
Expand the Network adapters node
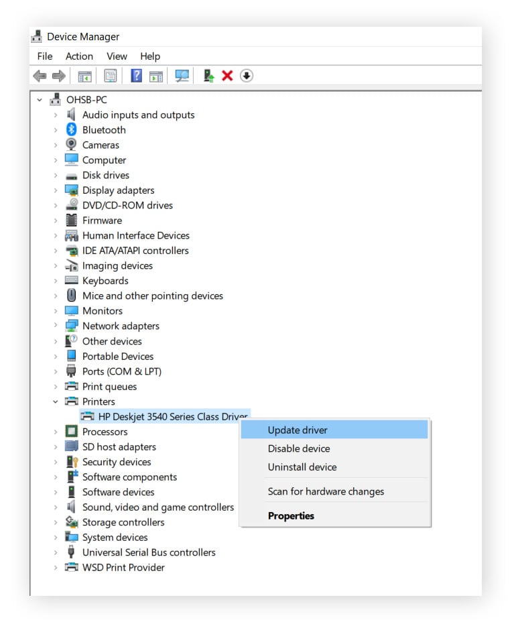point(56,326)
